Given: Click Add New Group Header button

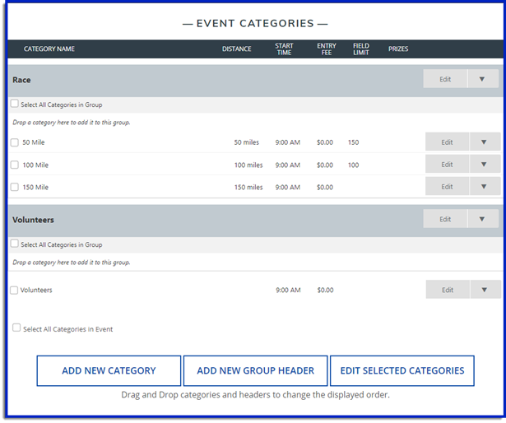Looking at the screenshot, I should [x=255, y=371].
